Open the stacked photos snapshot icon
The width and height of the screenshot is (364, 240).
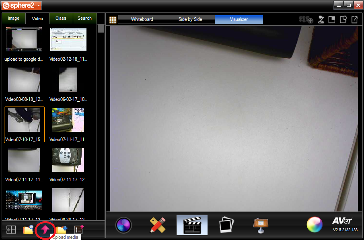226,225
